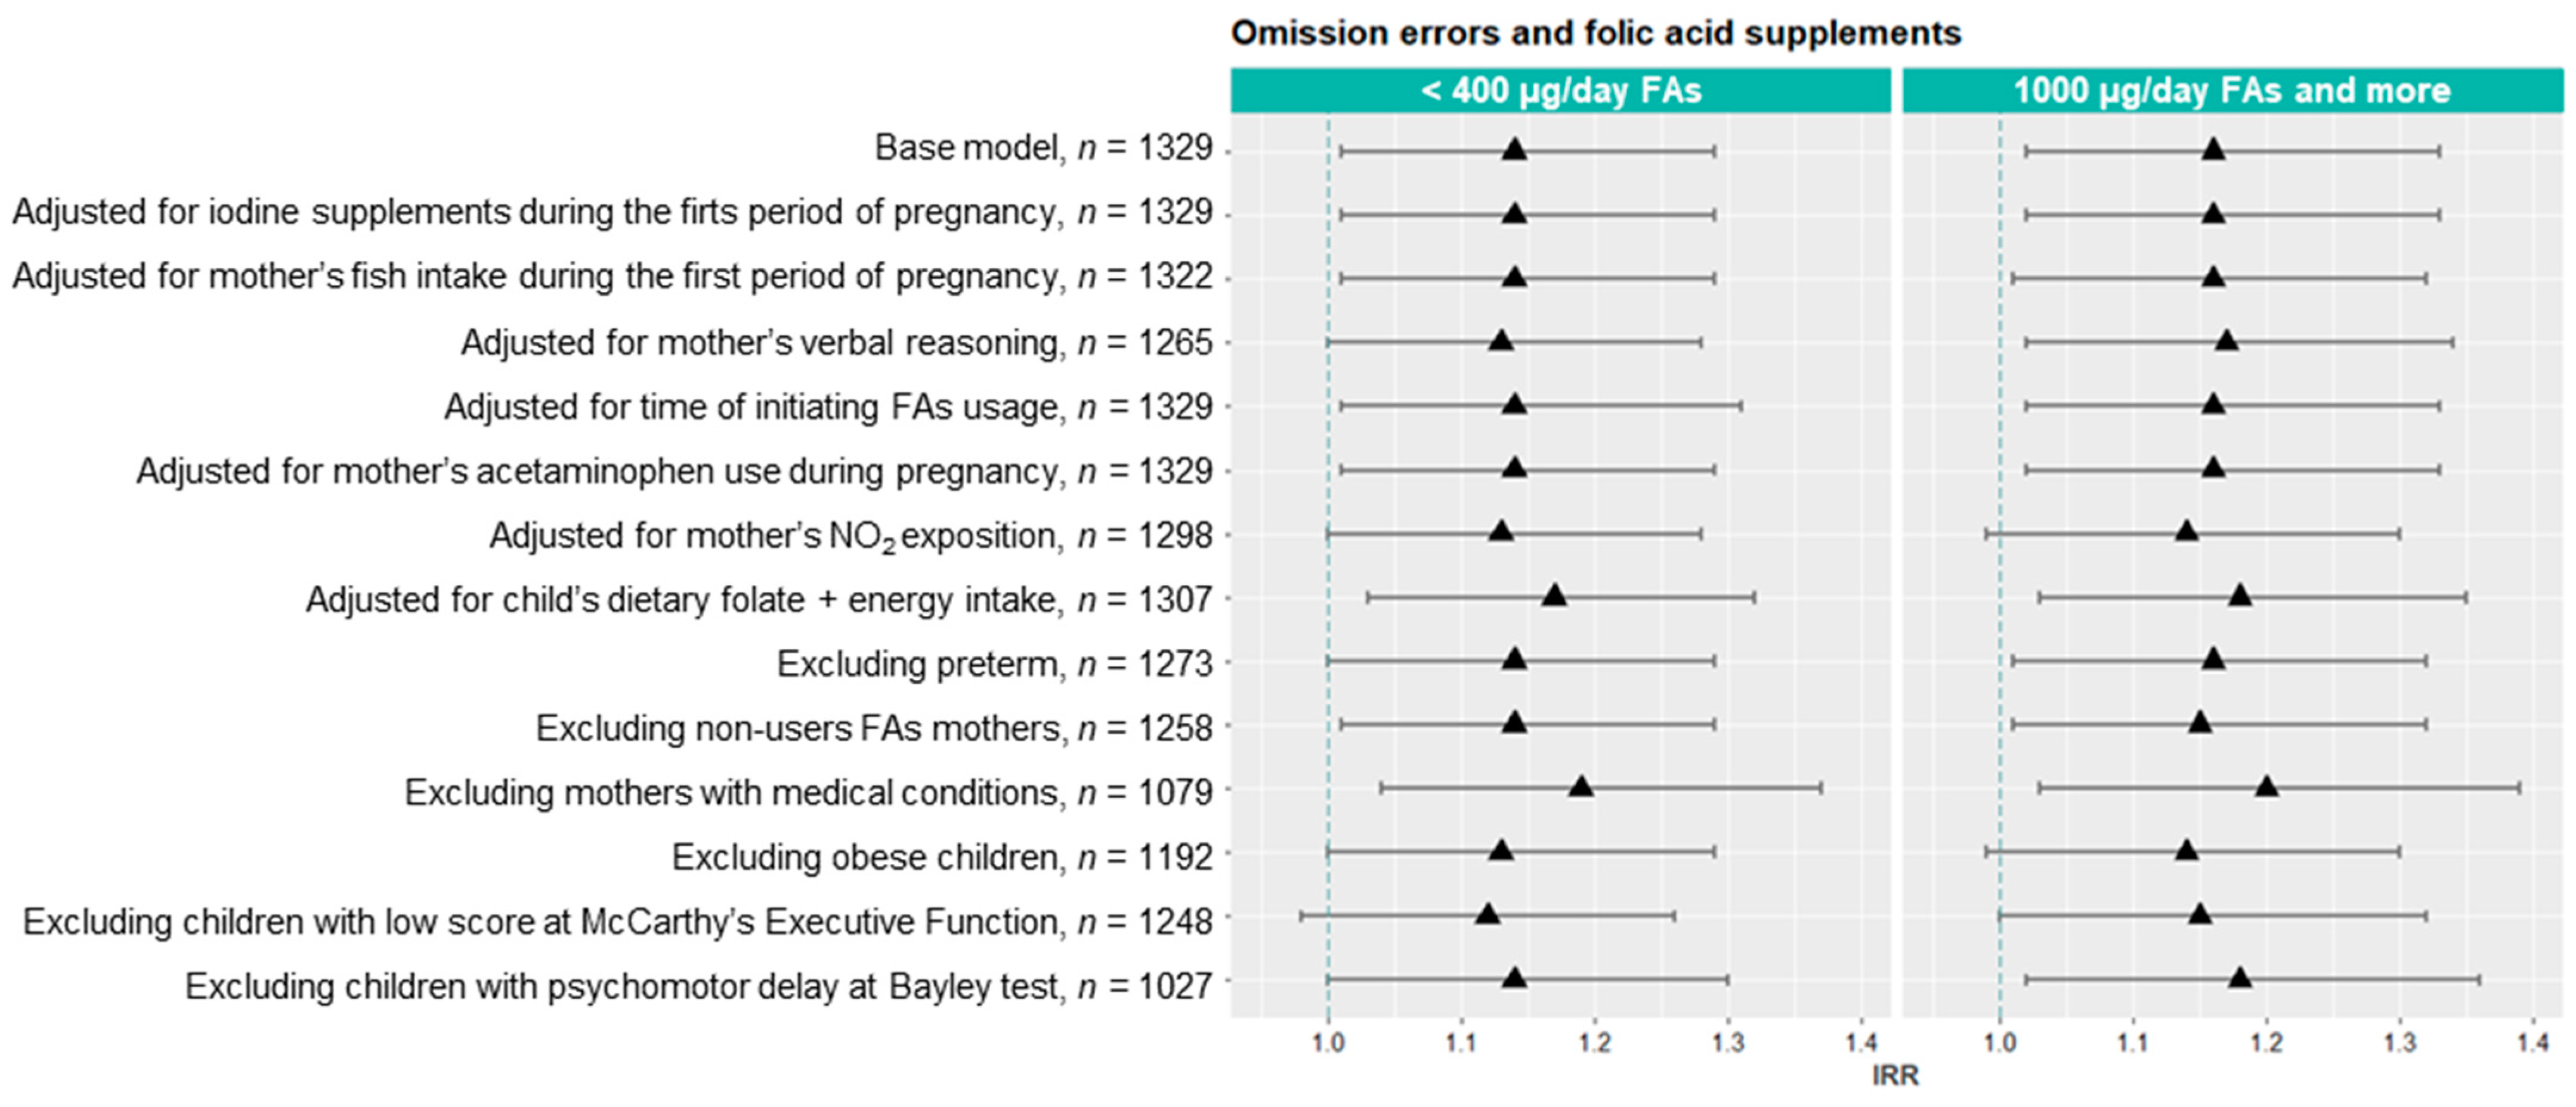The width and height of the screenshot is (2576, 1107).
Task: Click verbal reasoning triangle in 1000 µg/day panel
Action: 2226,342
